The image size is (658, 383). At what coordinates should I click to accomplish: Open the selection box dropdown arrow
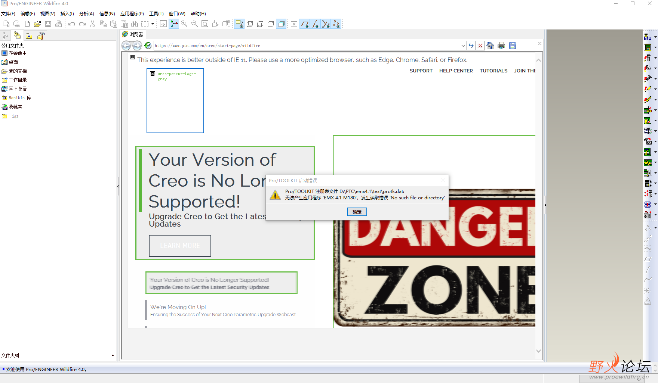pos(153,24)
